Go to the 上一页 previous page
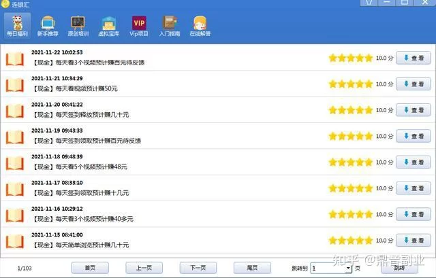Screen dimensions: 436x278 point(144,268)
